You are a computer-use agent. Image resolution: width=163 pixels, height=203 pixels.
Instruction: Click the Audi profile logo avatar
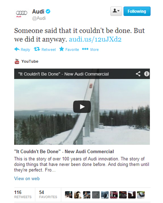point(22,13)
